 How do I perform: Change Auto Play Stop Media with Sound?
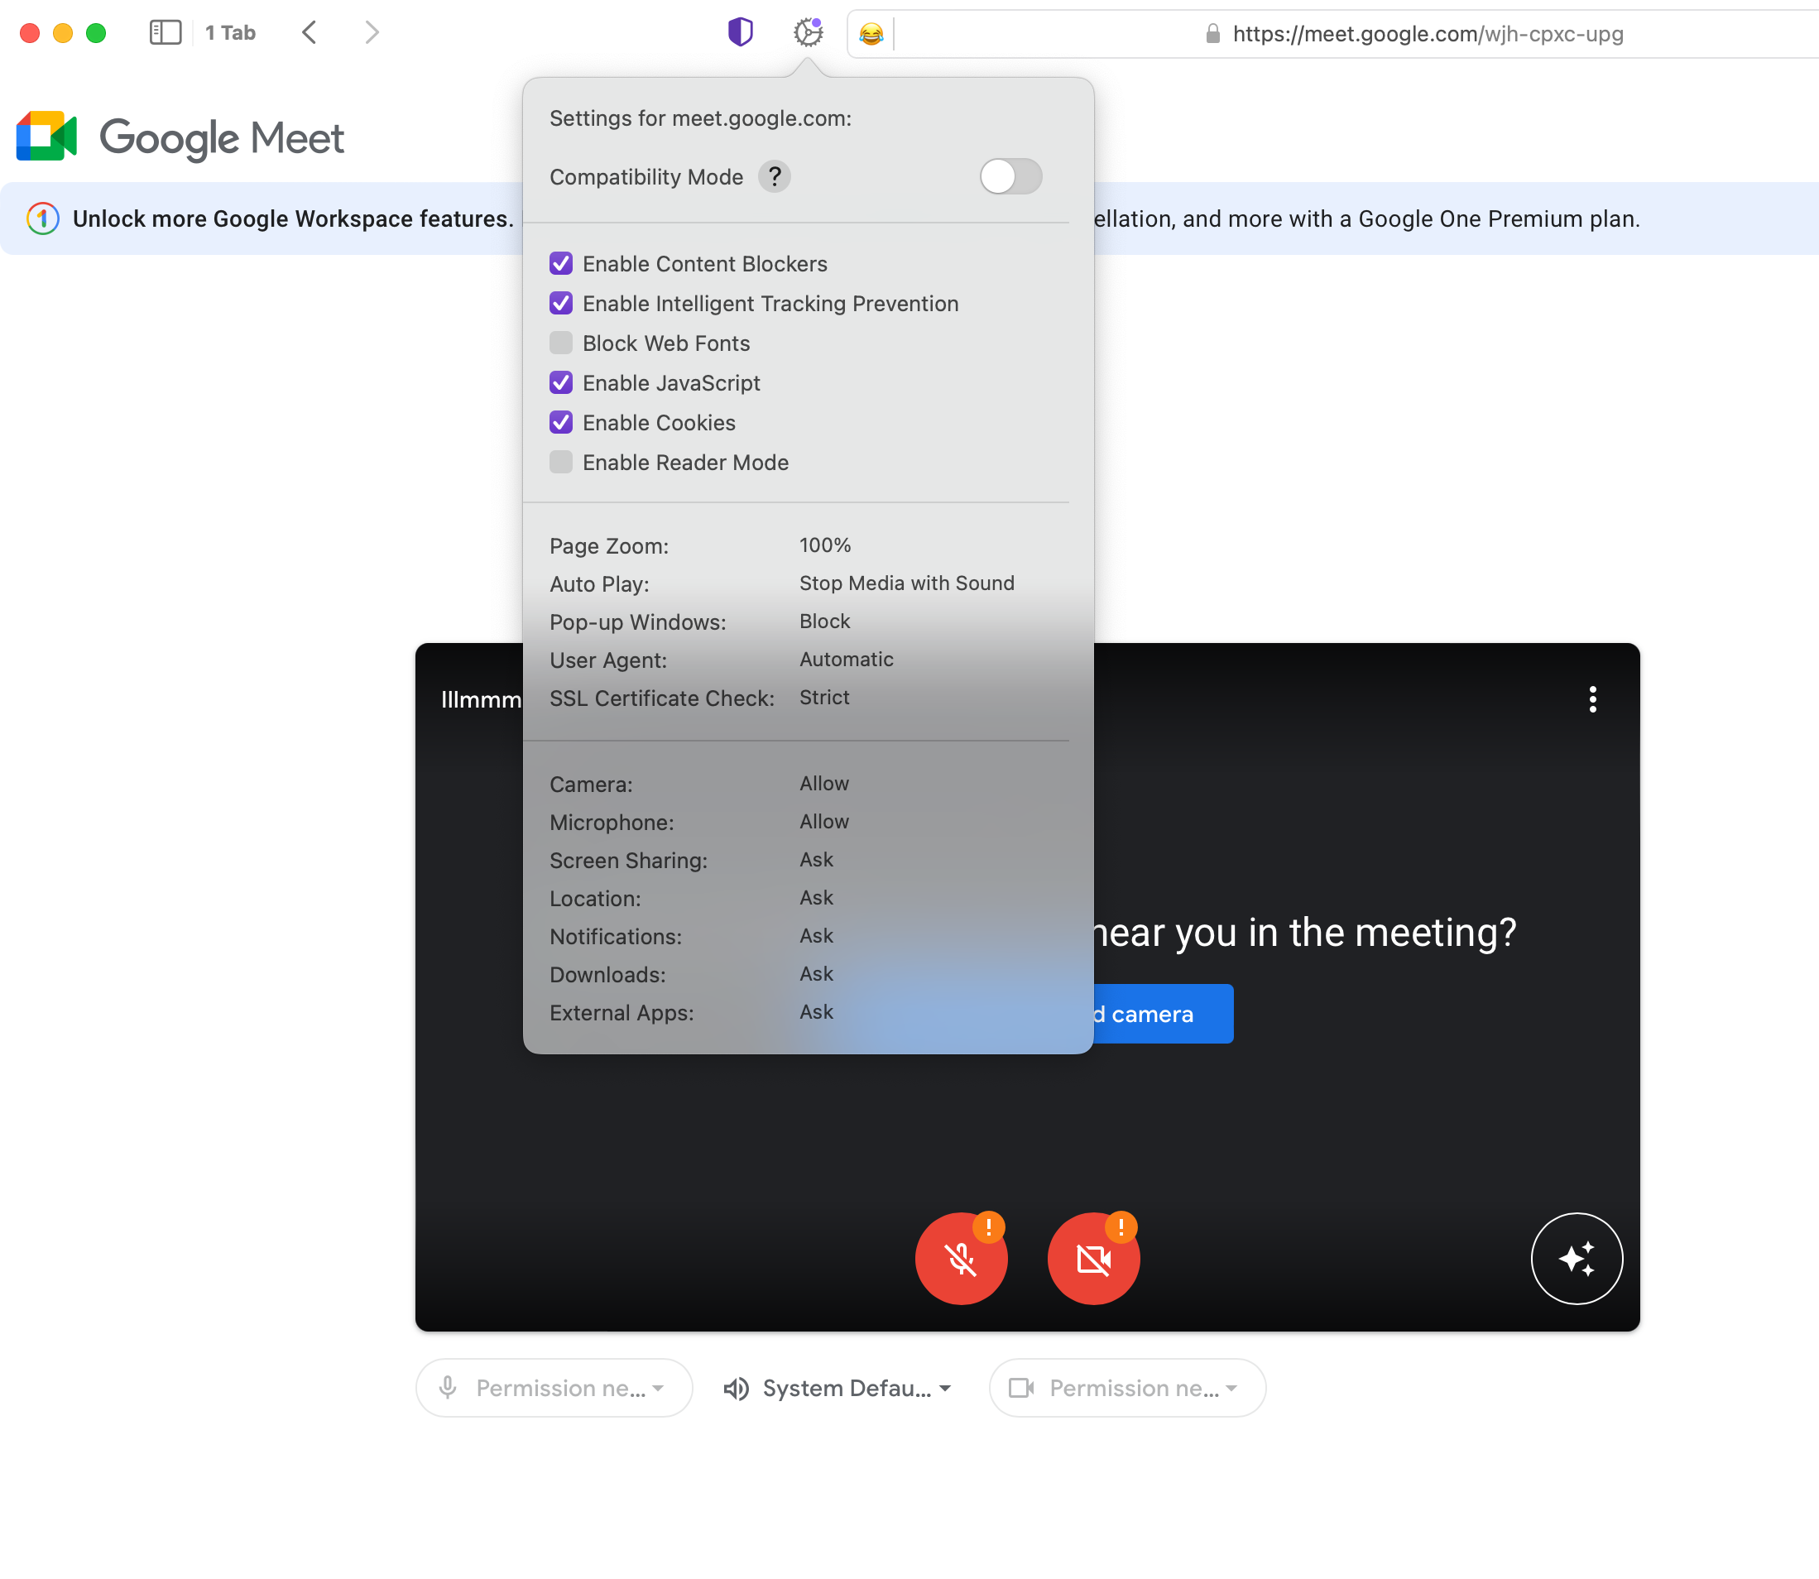(906, 583)
